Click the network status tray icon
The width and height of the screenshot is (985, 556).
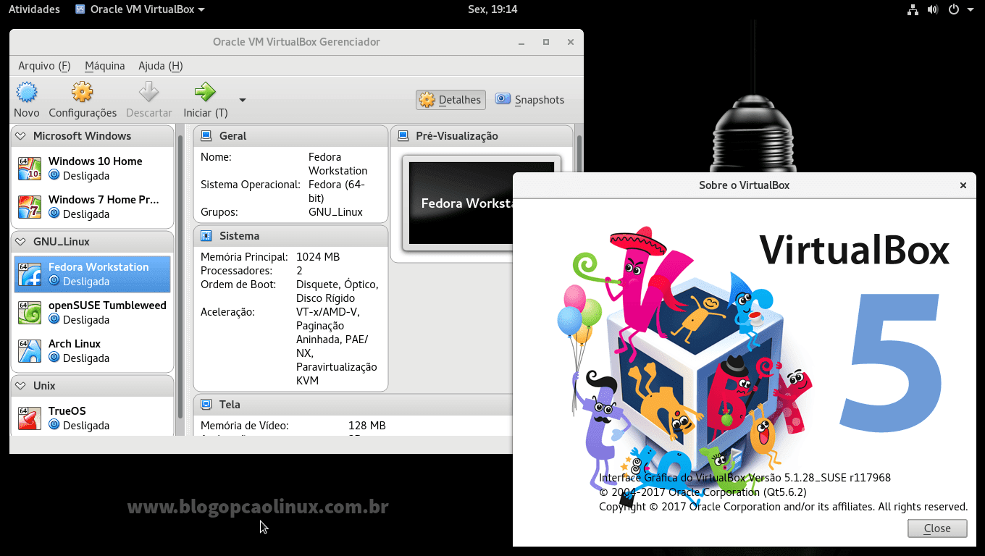click(x=912, y=9)
